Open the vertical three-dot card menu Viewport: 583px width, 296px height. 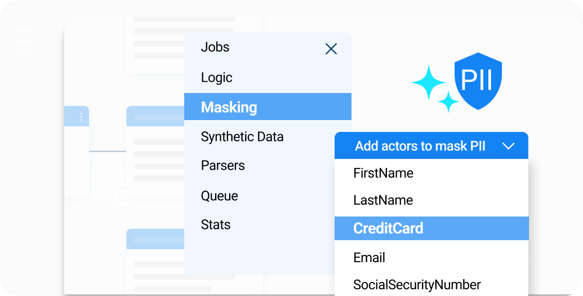81,117
